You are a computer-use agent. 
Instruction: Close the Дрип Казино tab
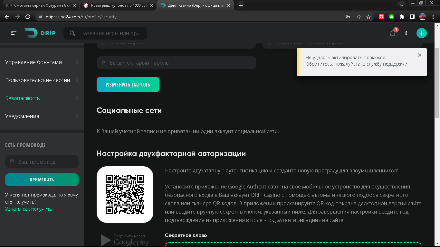coord(228,5)
